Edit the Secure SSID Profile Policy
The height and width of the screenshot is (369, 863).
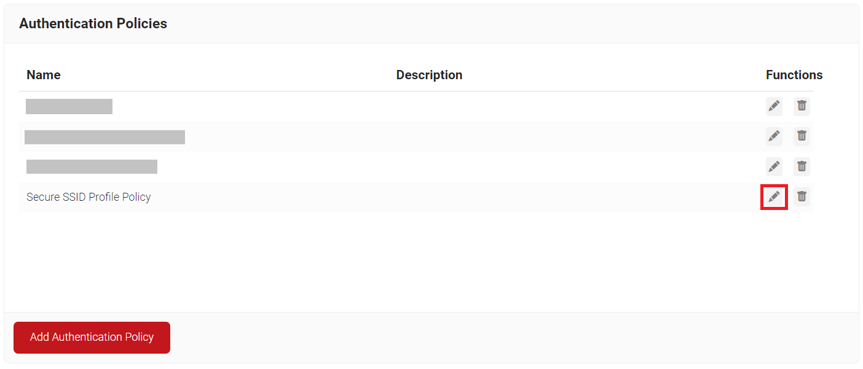(774, 197)
